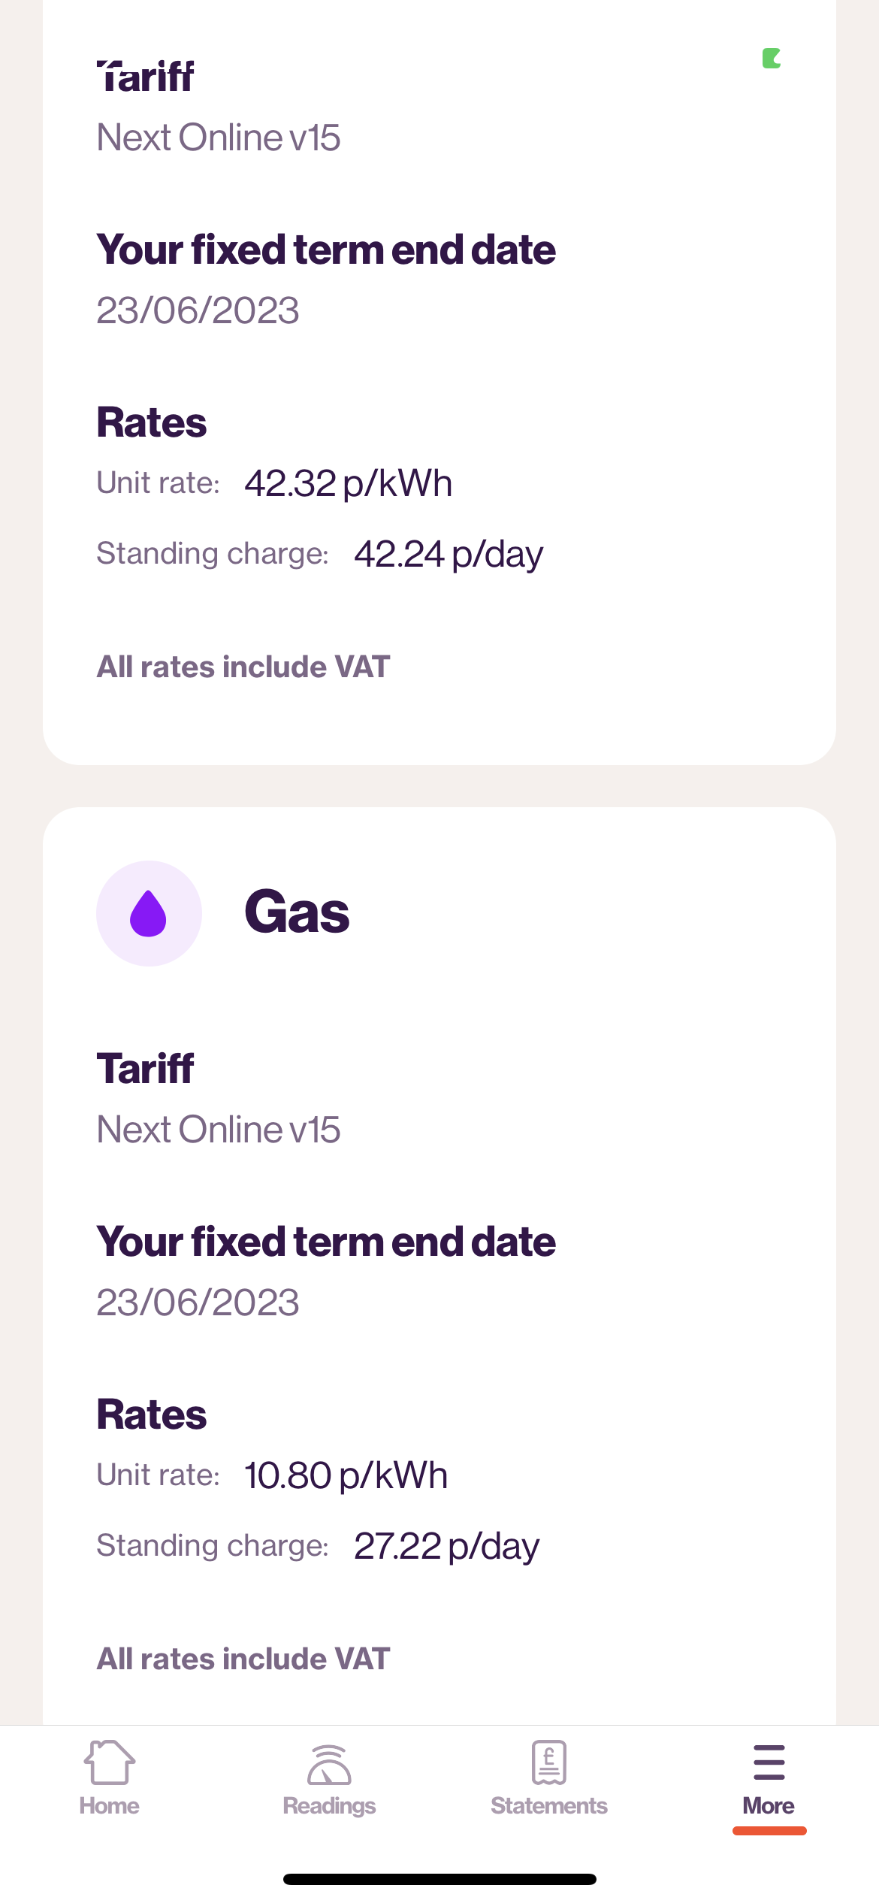Tap the fixed term heading under the Gas tariff
879x1903 pixels.
pyautogui.click(x=326, y=1242)
